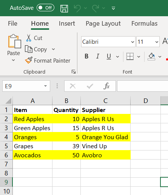Viewport: 168px width, 195px height.
Task: Select the quantity 50 cell
Action: tap(66, 155)
